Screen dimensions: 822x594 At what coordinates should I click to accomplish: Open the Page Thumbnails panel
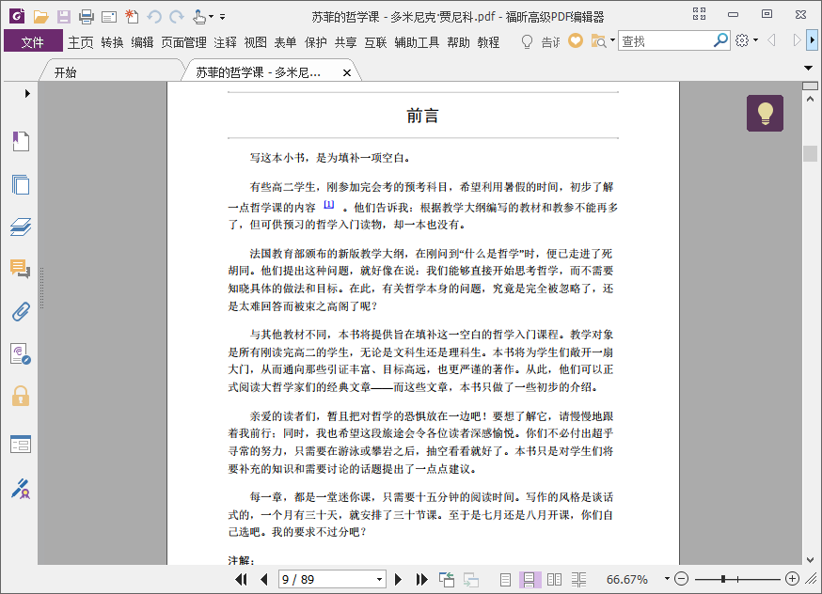click(x=21, y=185)
